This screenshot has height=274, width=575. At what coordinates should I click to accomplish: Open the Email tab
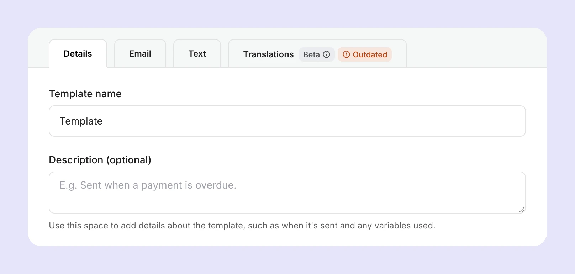(x=140, y=53)
